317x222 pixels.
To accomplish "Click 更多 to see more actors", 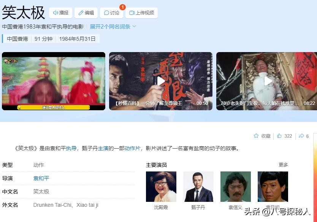I will (283, 165).
